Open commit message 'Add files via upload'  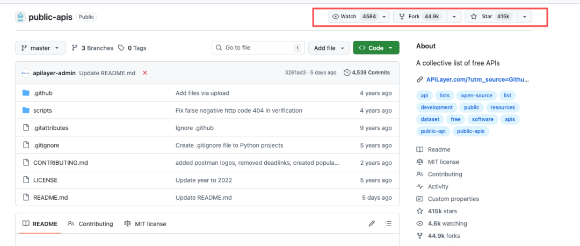[x=202, y=93]
